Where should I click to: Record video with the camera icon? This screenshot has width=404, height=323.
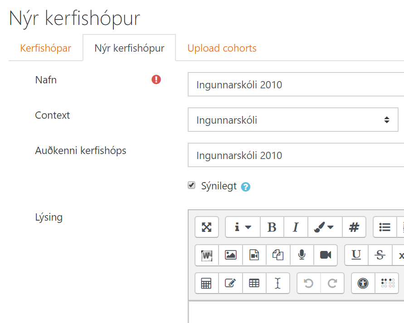(x=326, y=255)
